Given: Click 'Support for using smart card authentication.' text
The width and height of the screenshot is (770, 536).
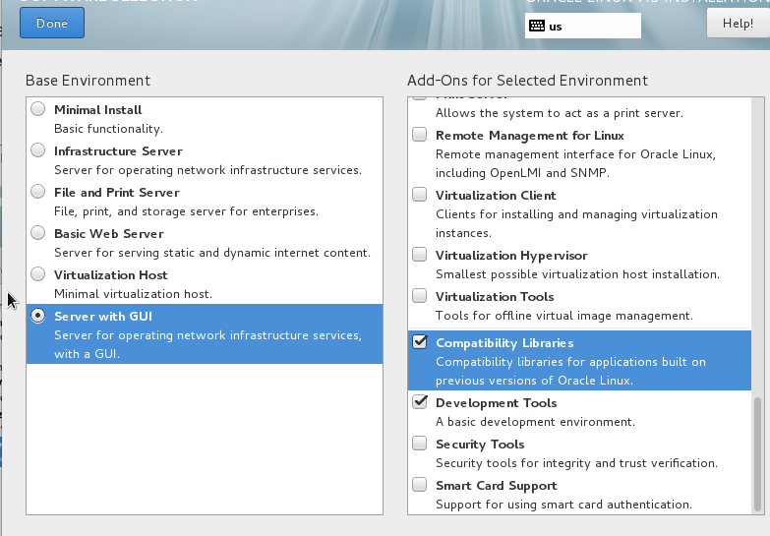Looking at the screenshot, I should pyautogui.click(x=563, y=505).
